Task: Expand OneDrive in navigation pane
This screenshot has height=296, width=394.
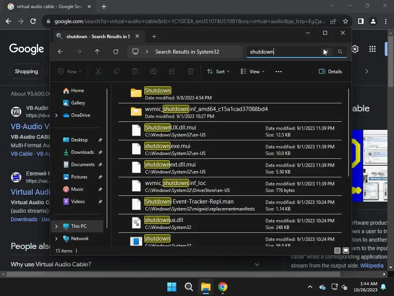Action: coord(56,115)
